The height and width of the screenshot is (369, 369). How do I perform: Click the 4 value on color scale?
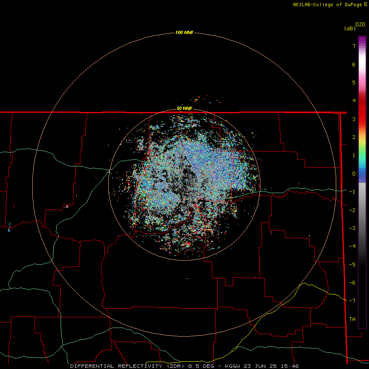click(354, 101)
